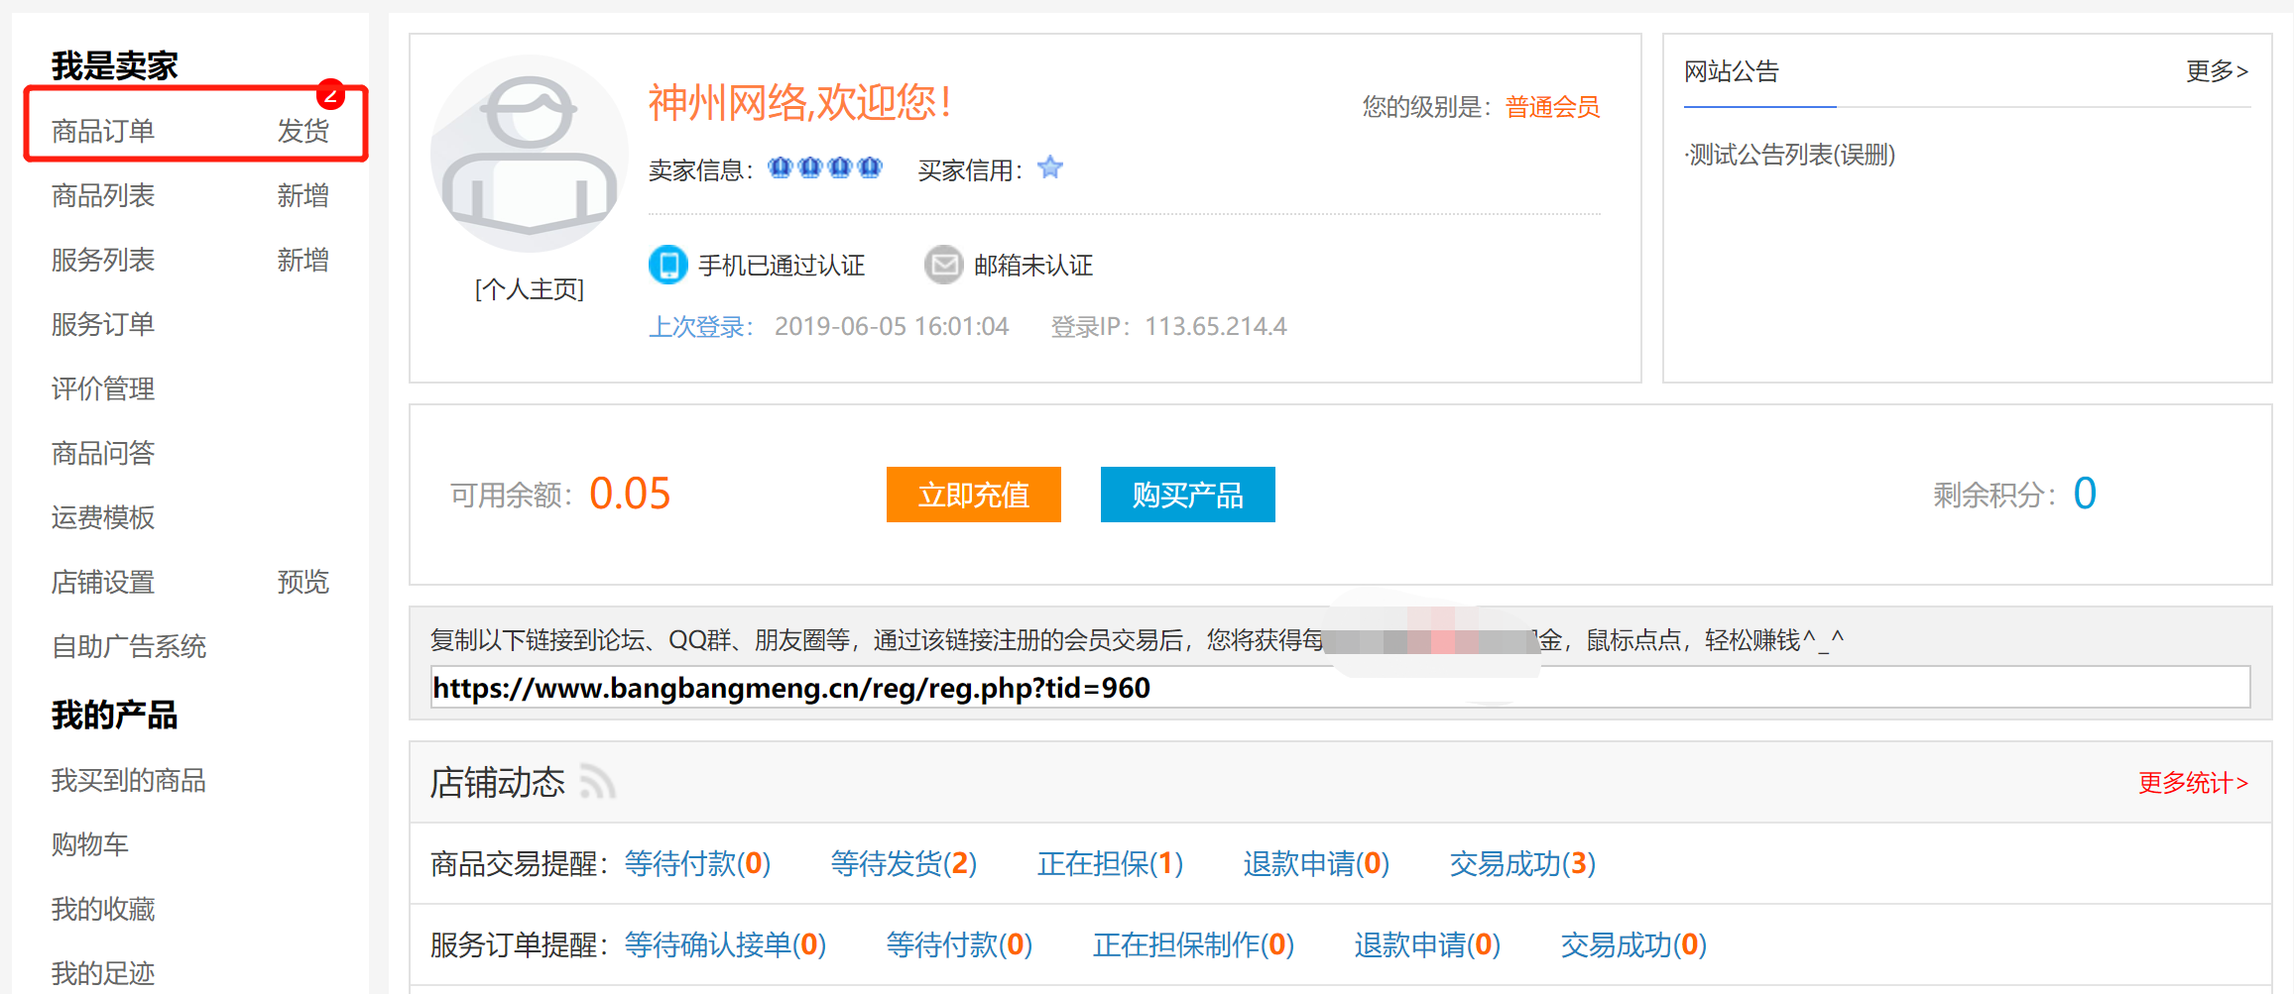2294x994 pixels.
Task: Go to 购物车 in the sidebar
Action: pos(90,844)
